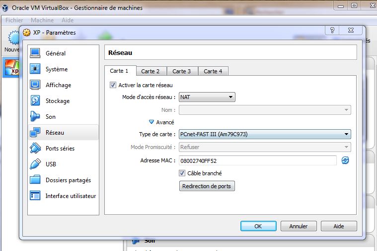The width and height of the screenshot is (377, 251).
Task: Open the Fichier menu
Action: coord(14,20)
